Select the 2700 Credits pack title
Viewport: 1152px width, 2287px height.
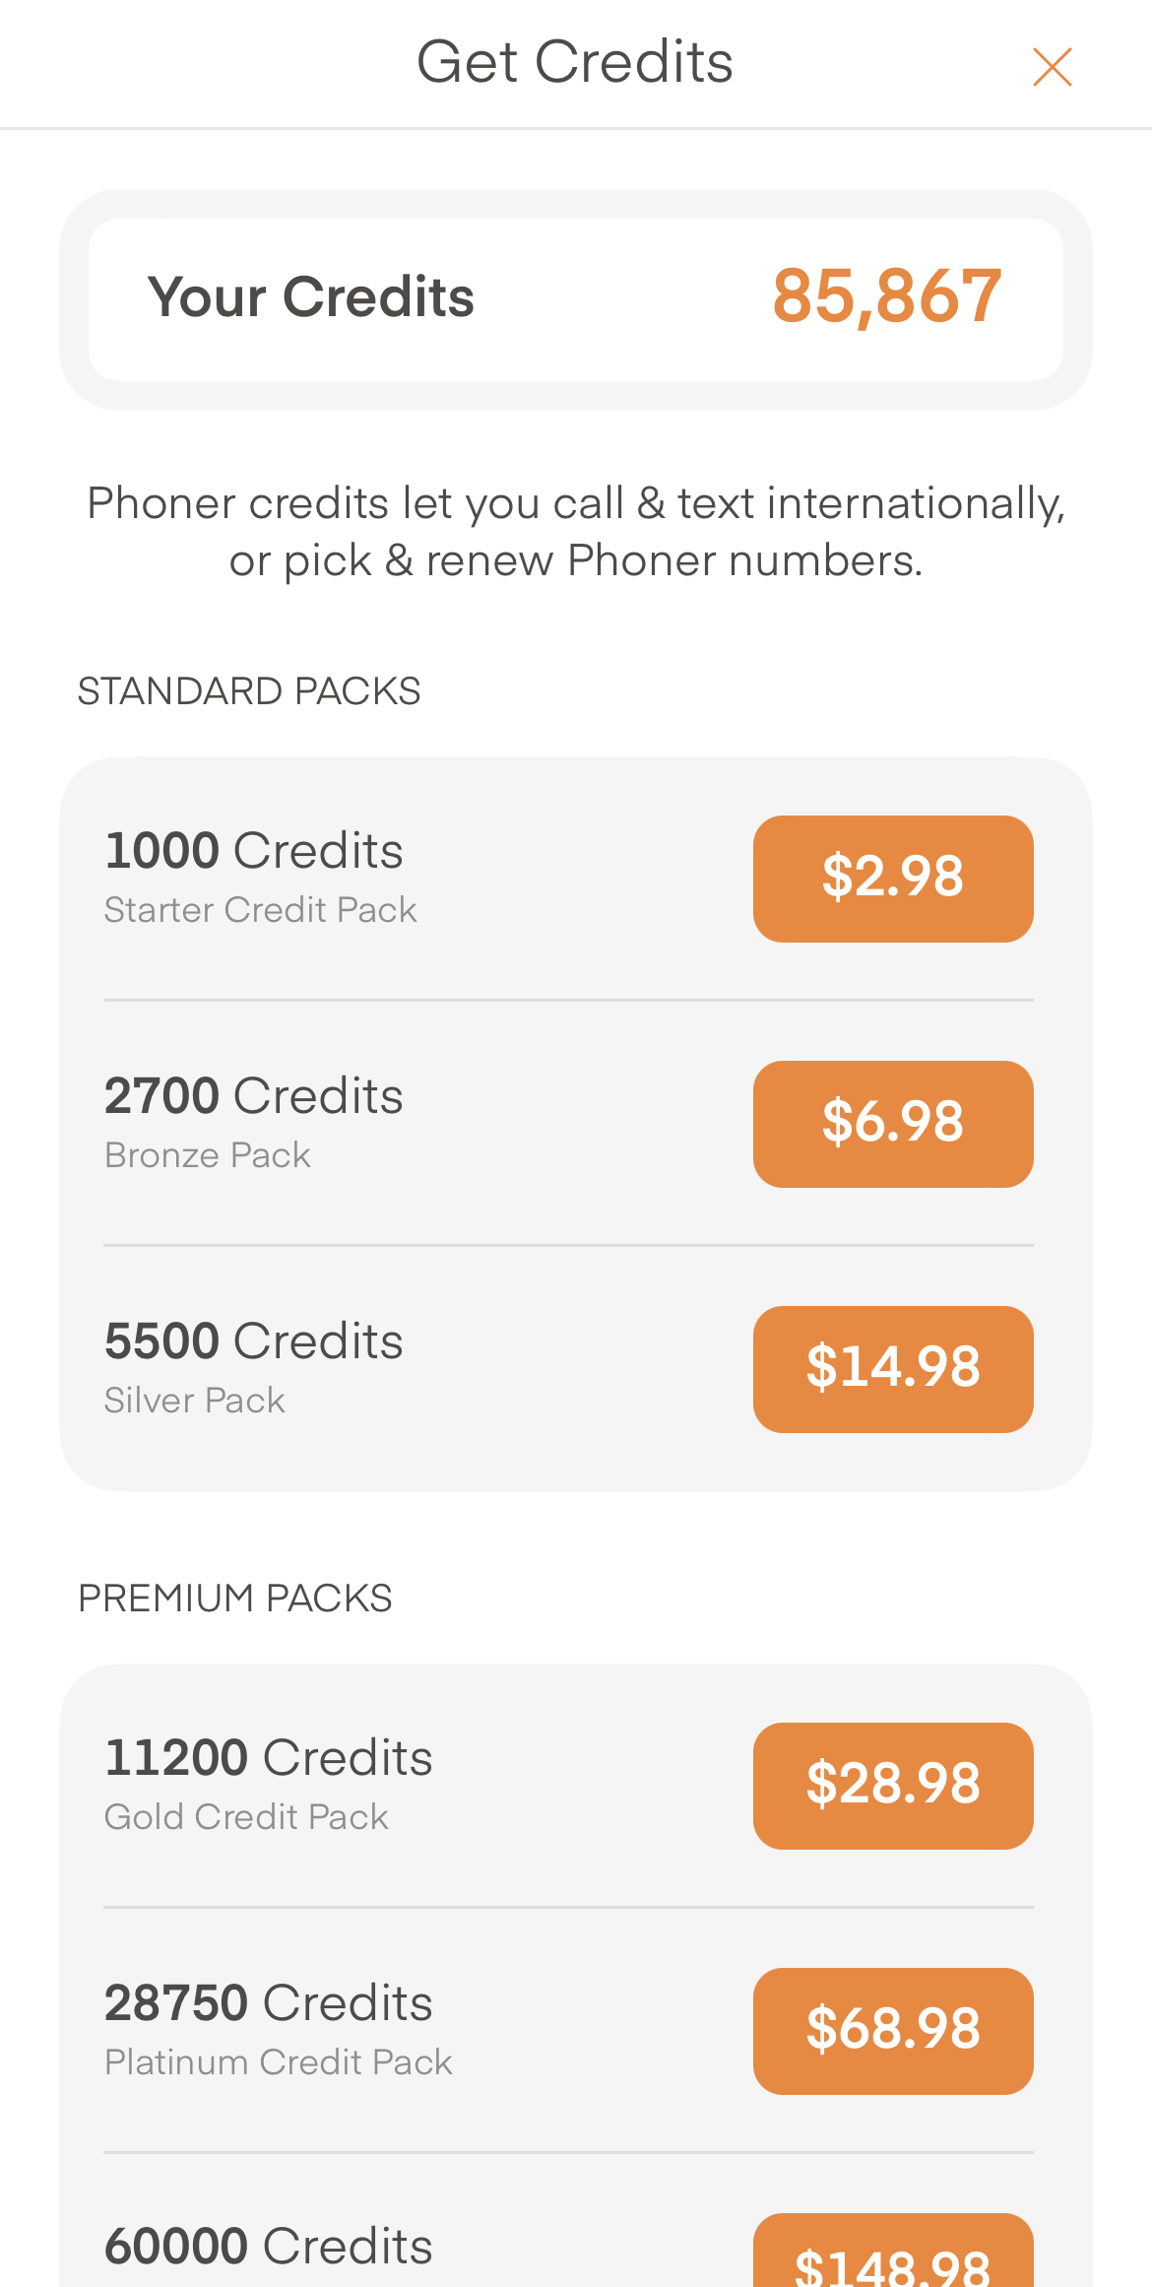tap(254, 1096)
